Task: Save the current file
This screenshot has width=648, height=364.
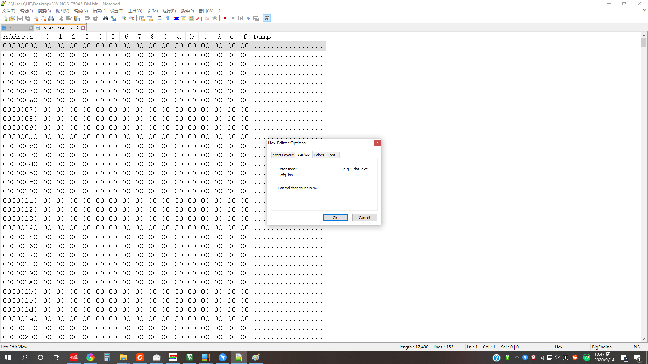Action: 20,18
